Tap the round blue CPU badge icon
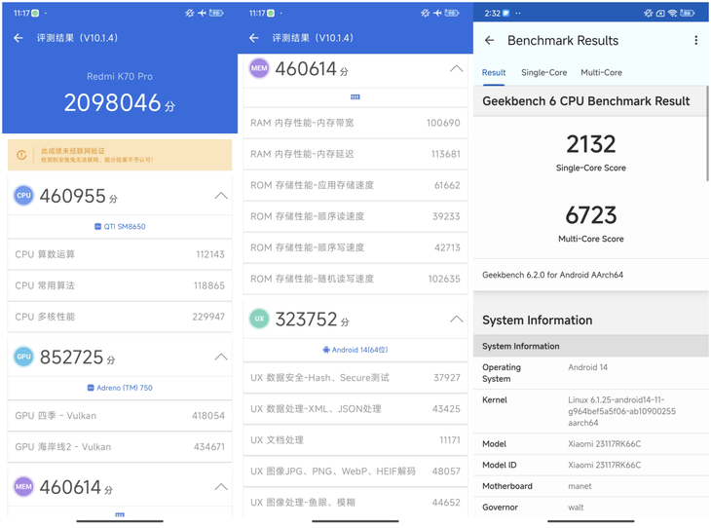Viewport: 711px width, 528px height. 23,196
